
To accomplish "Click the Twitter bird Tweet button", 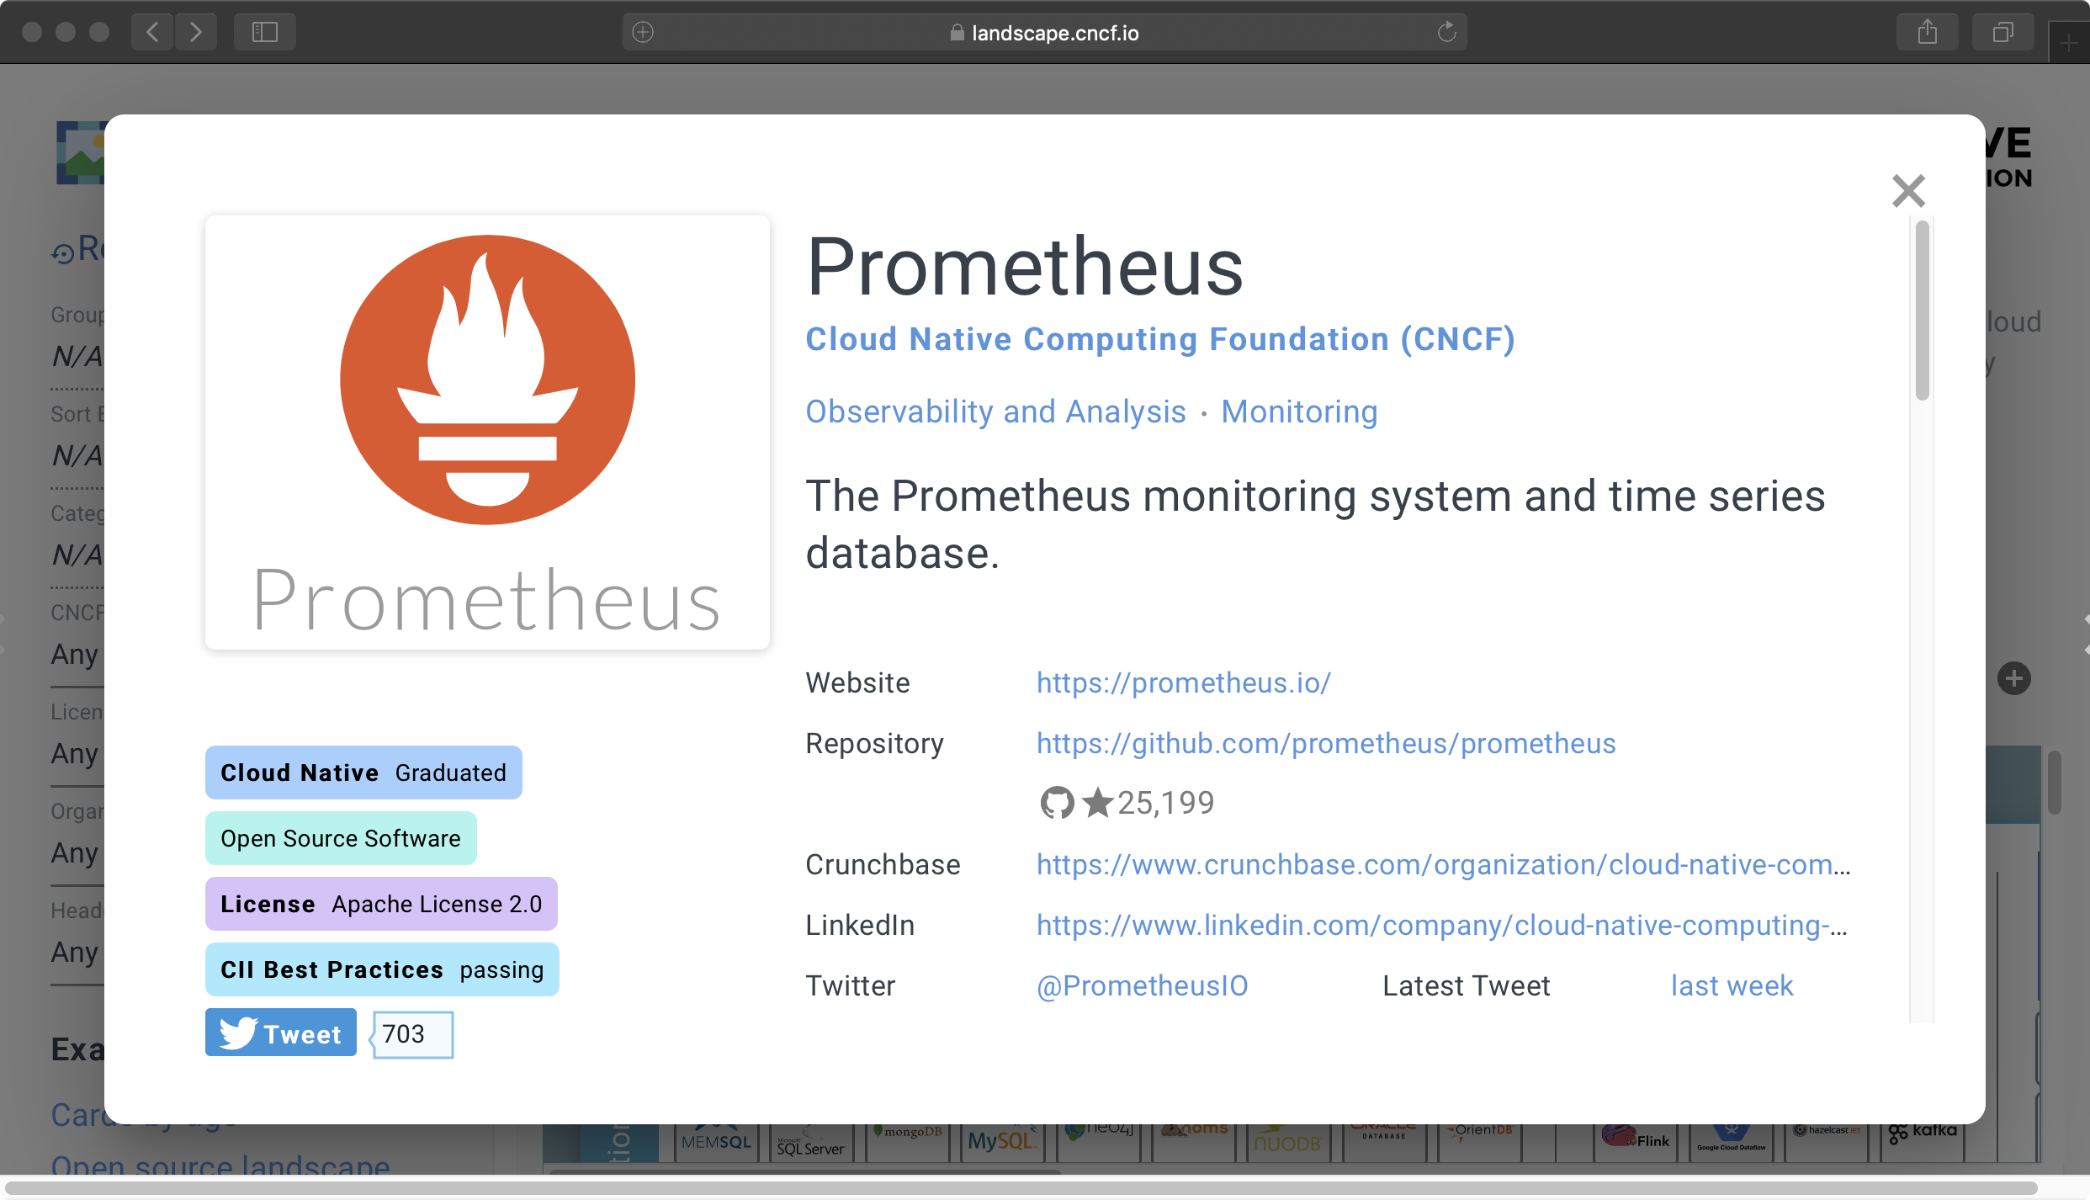I will click(281, 1033).
